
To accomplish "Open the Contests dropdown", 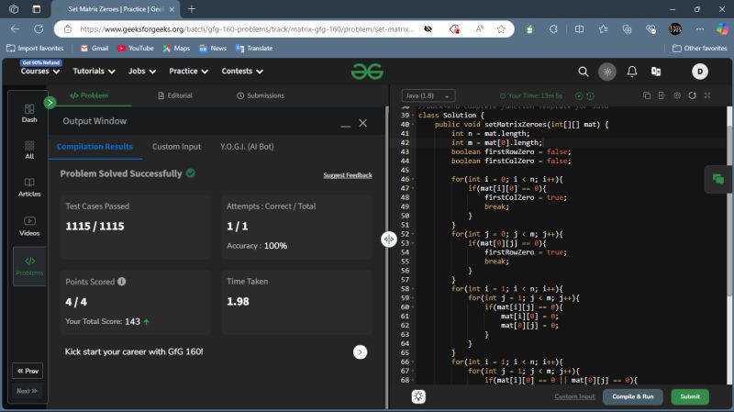I will (242, 72).
